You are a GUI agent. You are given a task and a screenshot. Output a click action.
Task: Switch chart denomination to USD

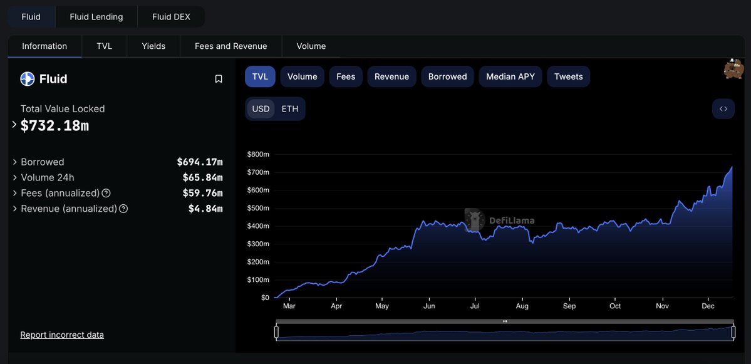click(x=261, y=109)
